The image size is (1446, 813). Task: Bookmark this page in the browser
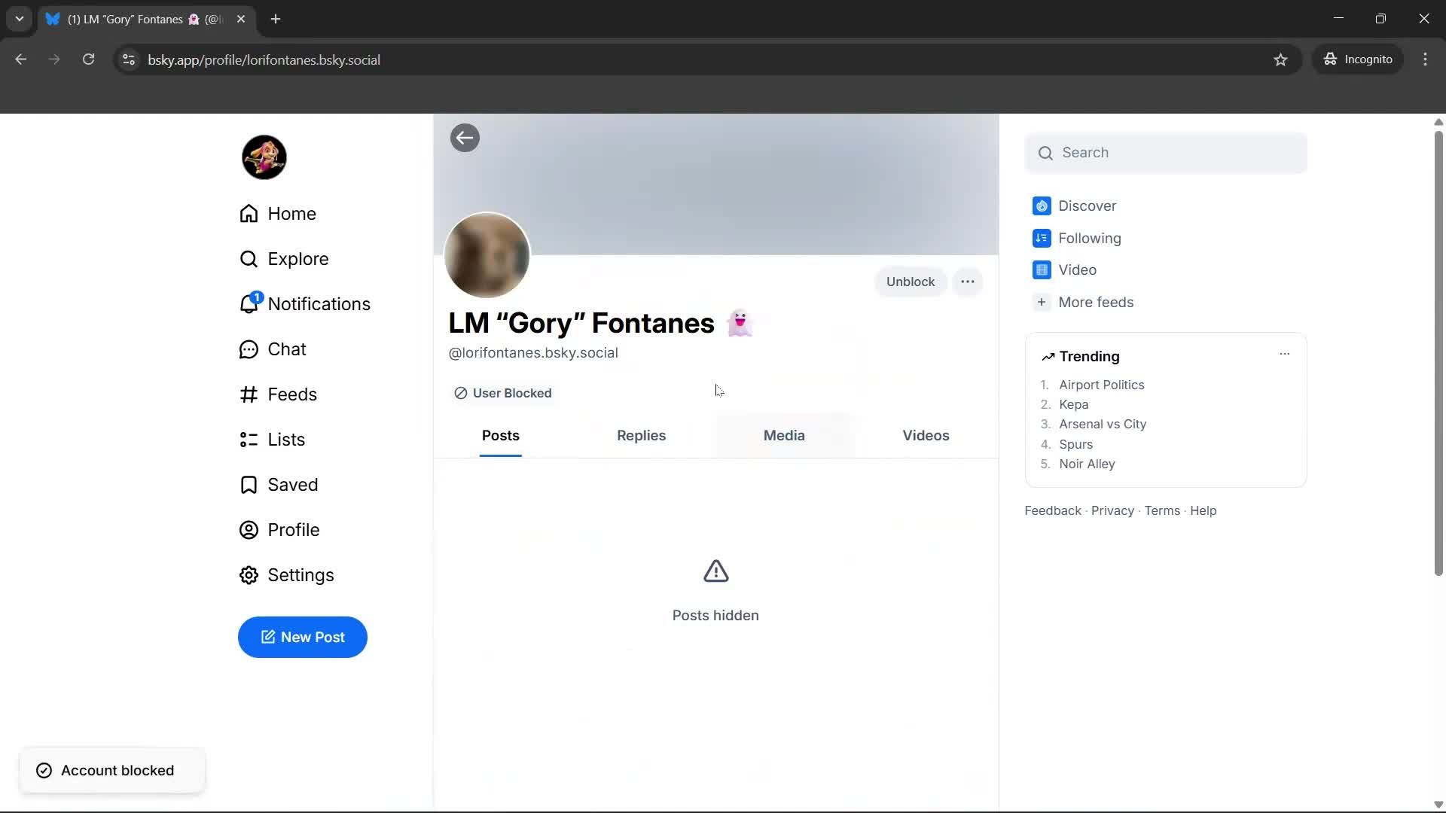(x=1281, y=59)
